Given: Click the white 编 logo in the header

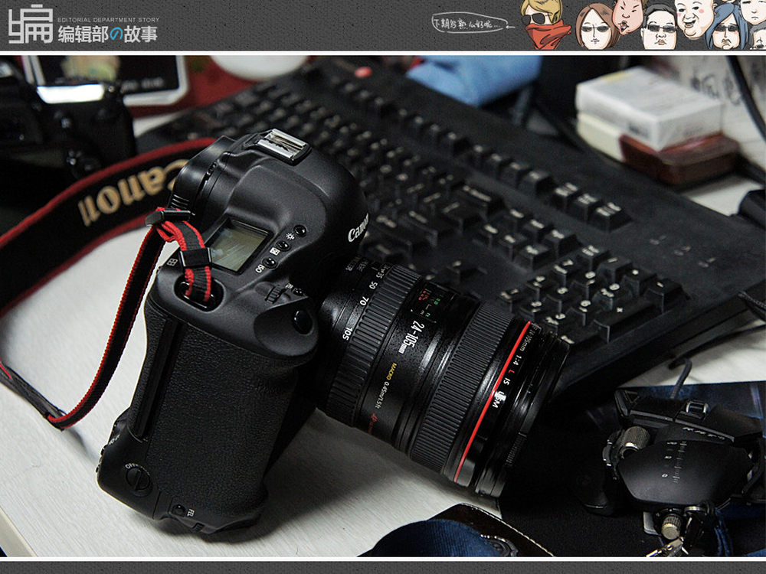Looking at the screenshot, I should pyautogui.click(x=31, y=24).
